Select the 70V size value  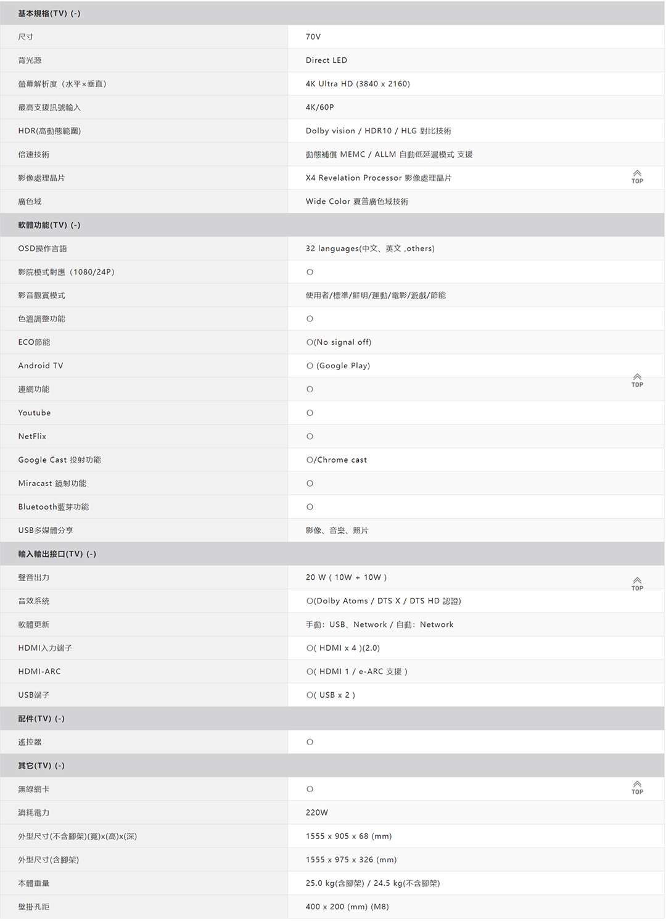[x=313, y=37]
